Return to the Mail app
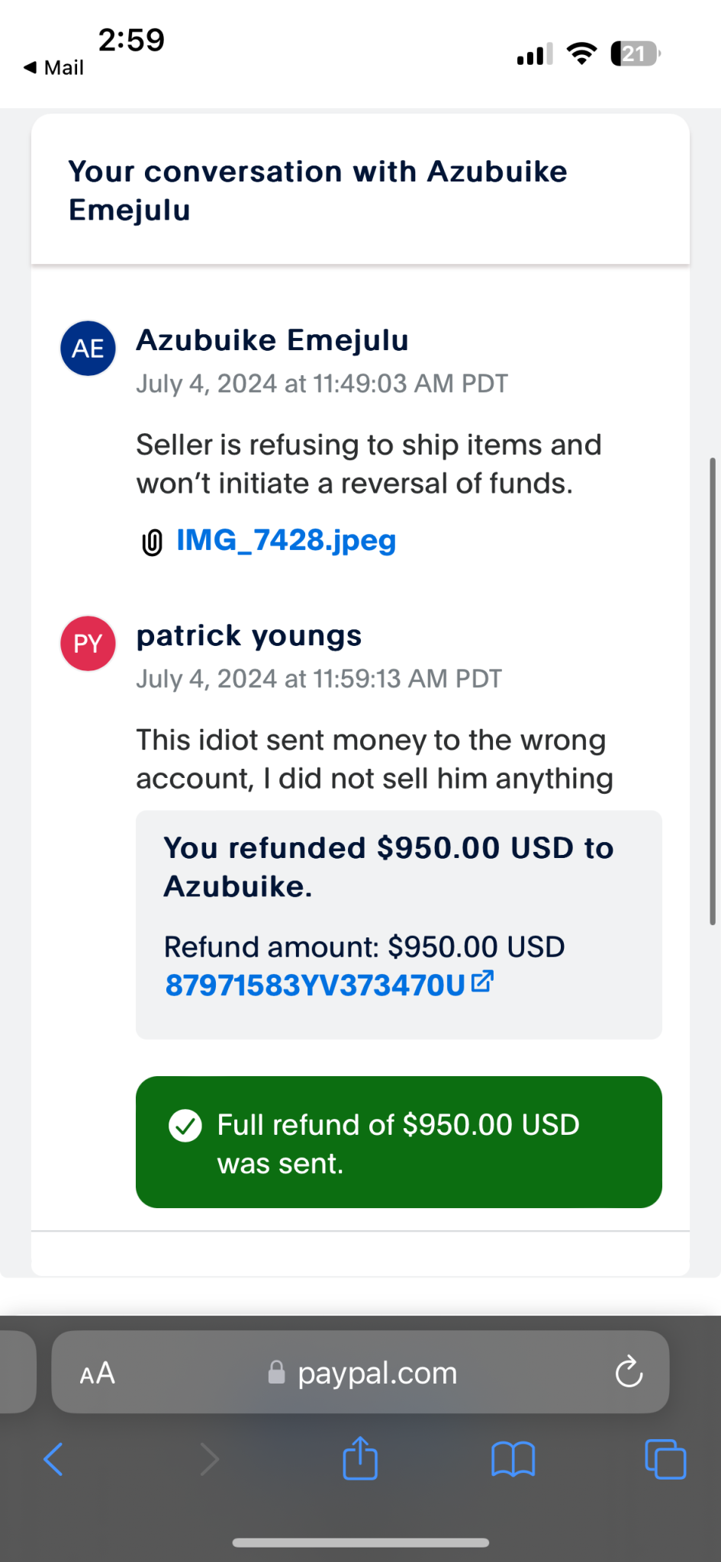 tap(53, 68)
